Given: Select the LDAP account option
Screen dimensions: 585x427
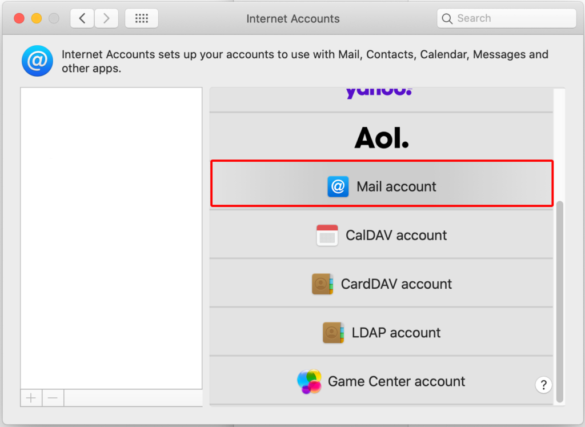Looking at the screenshot, I should [381, 332].
